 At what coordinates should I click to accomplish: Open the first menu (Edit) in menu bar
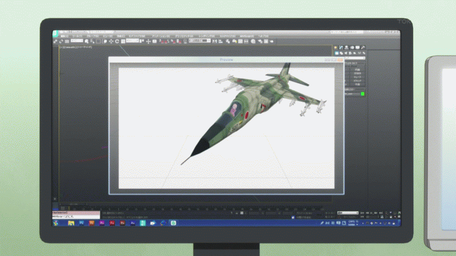64,36
